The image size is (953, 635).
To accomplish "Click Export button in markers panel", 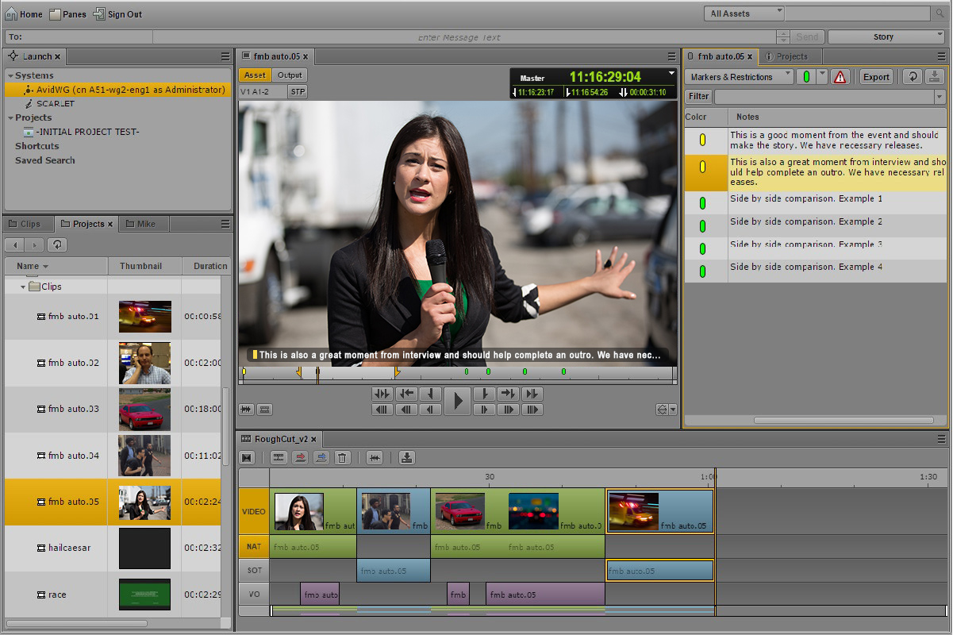I will [876, 77].
